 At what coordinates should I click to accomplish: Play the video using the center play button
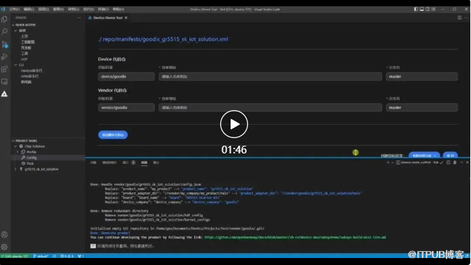tap(233, 124)
